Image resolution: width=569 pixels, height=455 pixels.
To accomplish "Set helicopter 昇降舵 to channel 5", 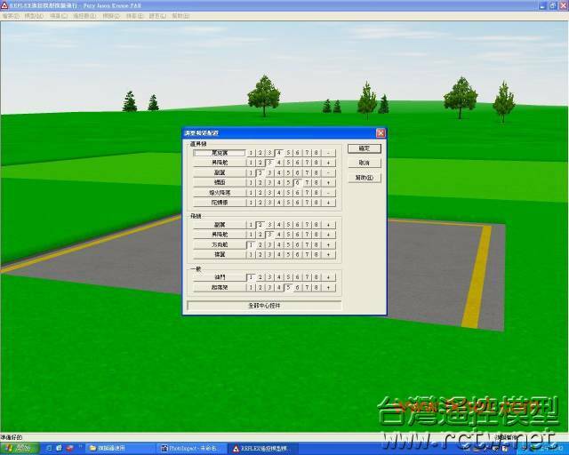I will point(288,163).
